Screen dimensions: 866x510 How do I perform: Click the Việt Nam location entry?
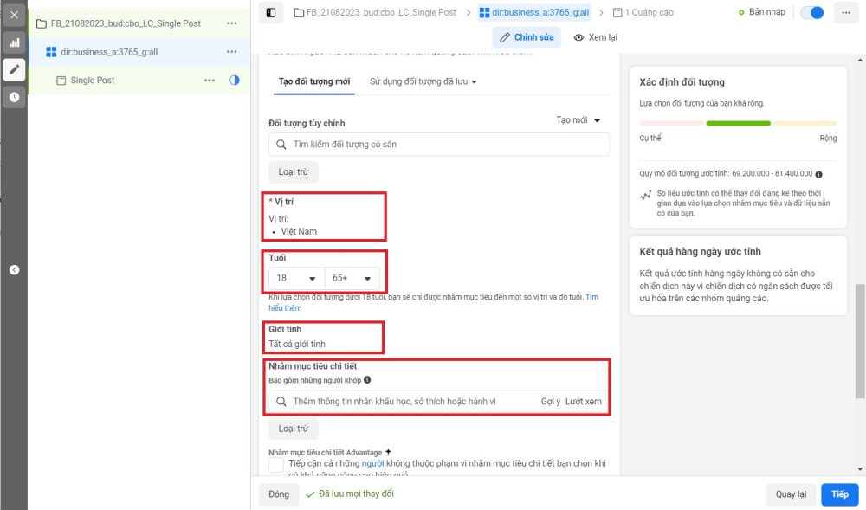coord(299,231)
